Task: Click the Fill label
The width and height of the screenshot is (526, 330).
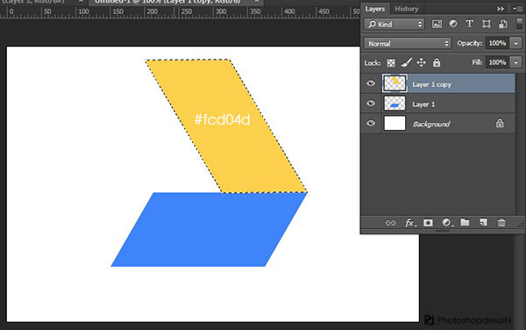Action: (477, 62)
